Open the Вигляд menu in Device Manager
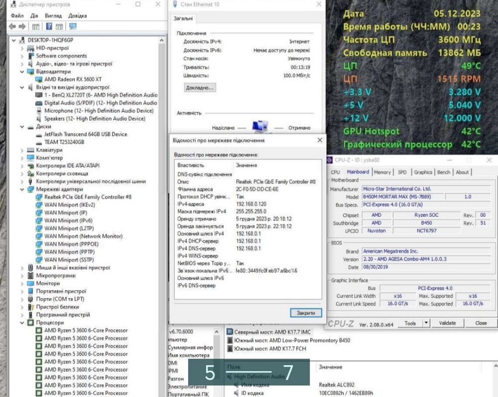Screen dimensions: 498x397 click(53, 16)
